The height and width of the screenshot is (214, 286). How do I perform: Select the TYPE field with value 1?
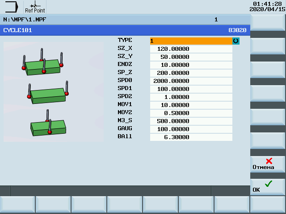191,41
